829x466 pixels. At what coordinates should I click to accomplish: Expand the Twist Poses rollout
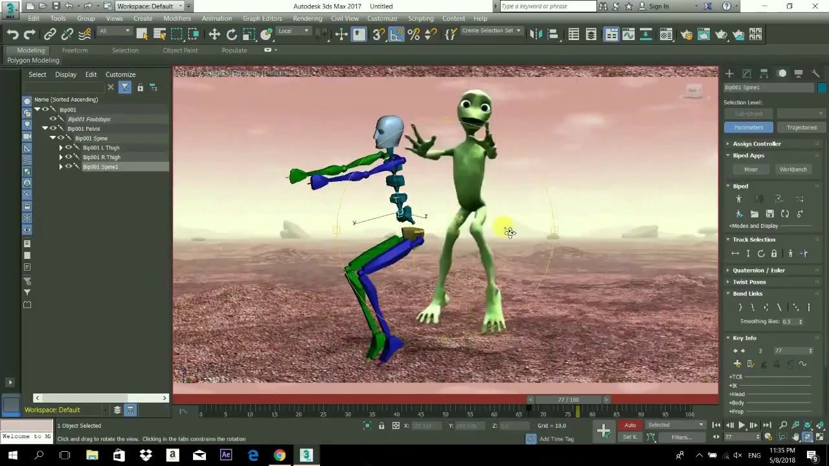coord(749,282)
